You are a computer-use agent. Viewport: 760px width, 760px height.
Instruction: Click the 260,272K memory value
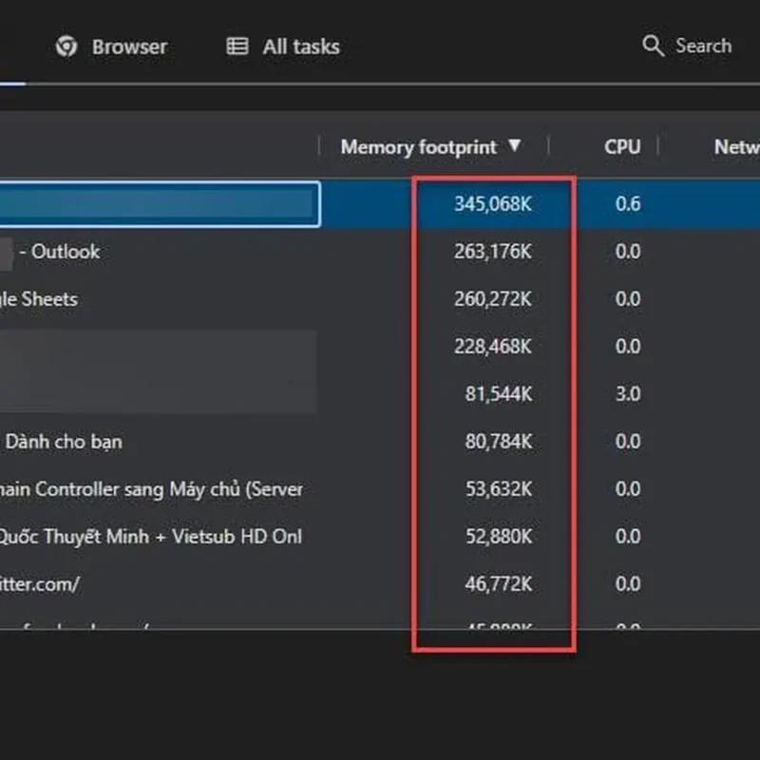click(x=493, y=299)
